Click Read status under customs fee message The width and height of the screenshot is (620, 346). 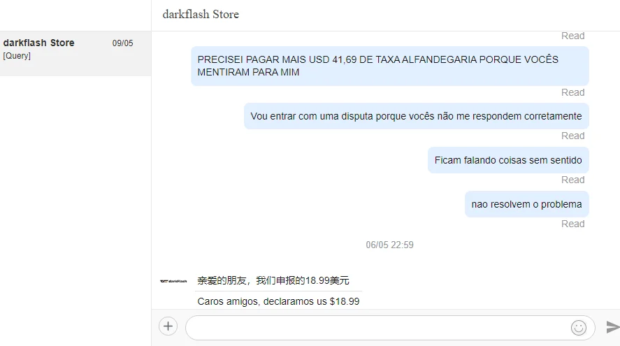[573, 92]
